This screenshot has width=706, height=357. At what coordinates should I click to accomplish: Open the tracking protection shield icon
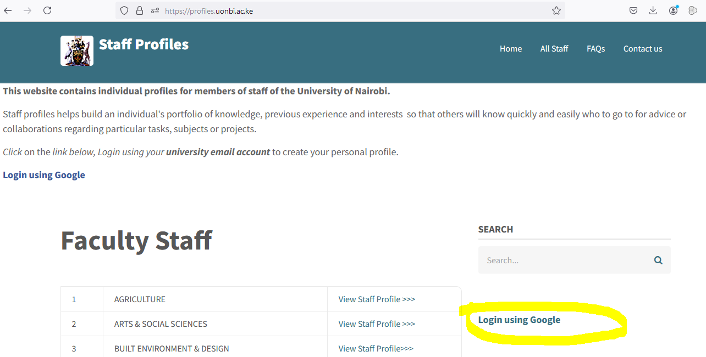pyautogui.click(x=124, y=10)
